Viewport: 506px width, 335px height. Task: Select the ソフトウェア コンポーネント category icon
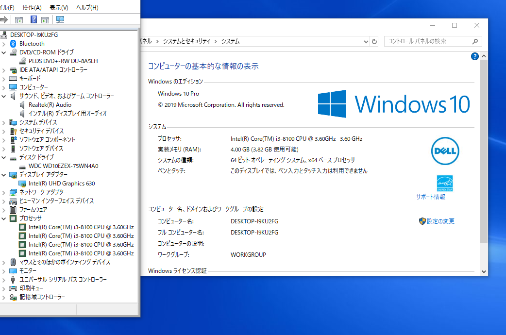13,140
